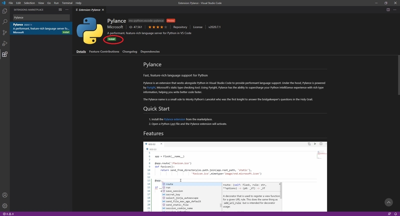400x216 pixels.
Task: Open the Explorer view in the activity bar
Action: click(x=5, y=11)
